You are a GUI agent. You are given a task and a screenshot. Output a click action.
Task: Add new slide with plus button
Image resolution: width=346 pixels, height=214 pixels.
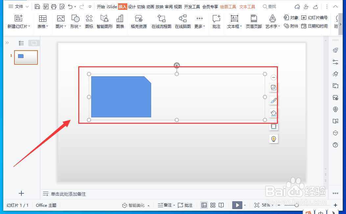21,194
